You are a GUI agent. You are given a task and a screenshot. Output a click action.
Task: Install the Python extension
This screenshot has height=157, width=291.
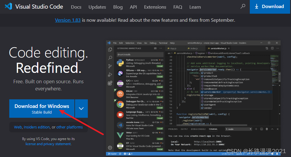click(160, 66)
